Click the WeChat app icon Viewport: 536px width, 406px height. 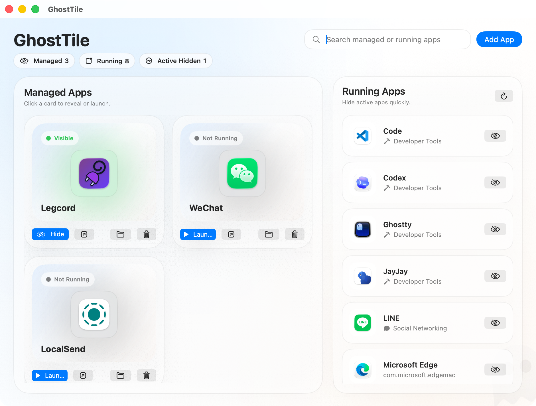click(242, 173)
